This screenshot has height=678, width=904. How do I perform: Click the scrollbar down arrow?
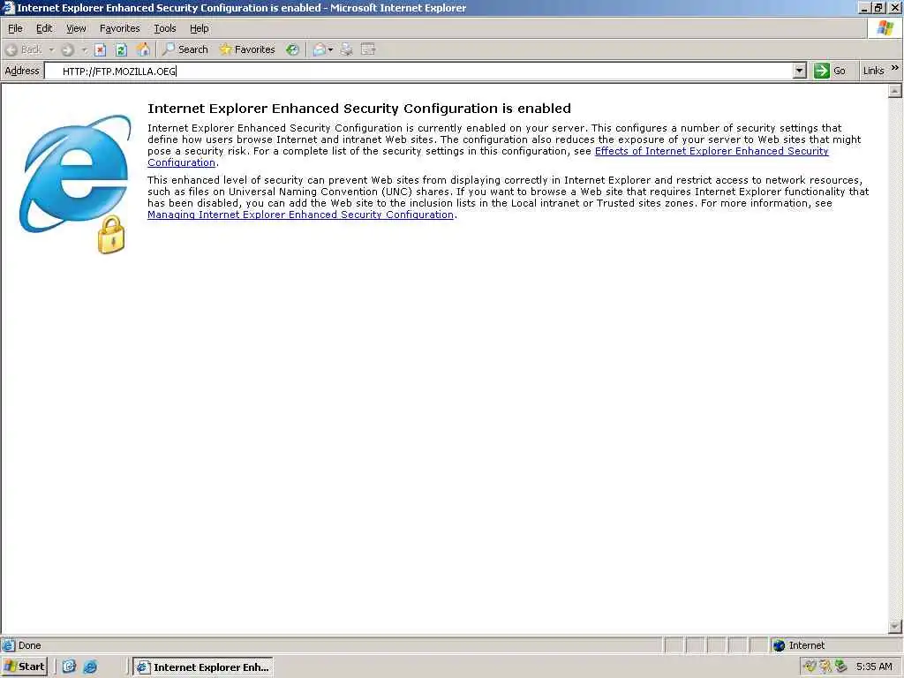pos(895,626)
